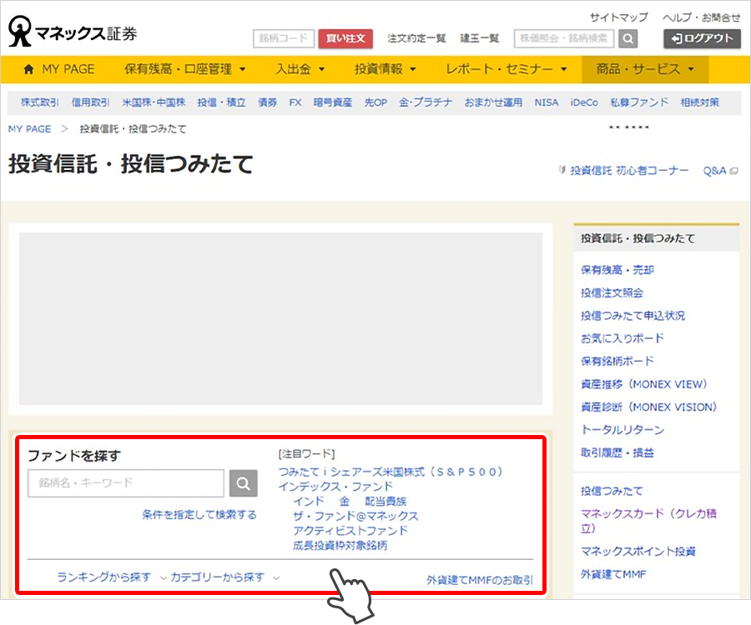
Task: Open 保有残高・売却 in the sidebar
Action: [x=617, y=270]
